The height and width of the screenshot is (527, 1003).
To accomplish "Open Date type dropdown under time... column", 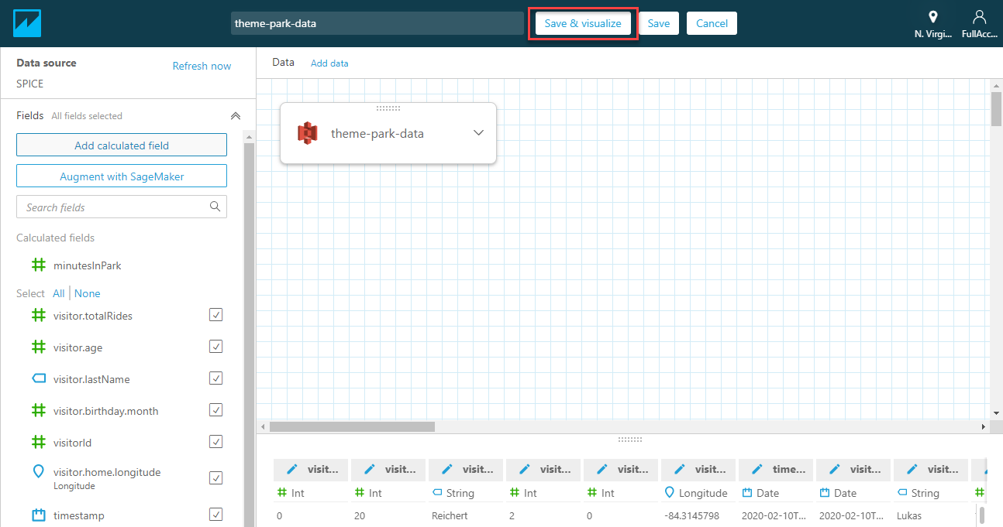I will coord(760,493).
